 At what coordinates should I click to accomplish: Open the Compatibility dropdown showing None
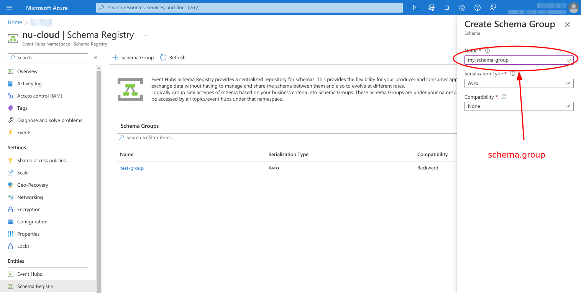(519, 106)
